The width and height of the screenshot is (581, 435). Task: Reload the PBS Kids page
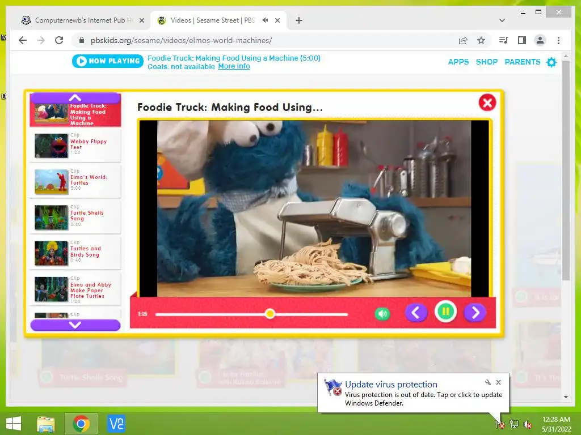coord(59,40)
